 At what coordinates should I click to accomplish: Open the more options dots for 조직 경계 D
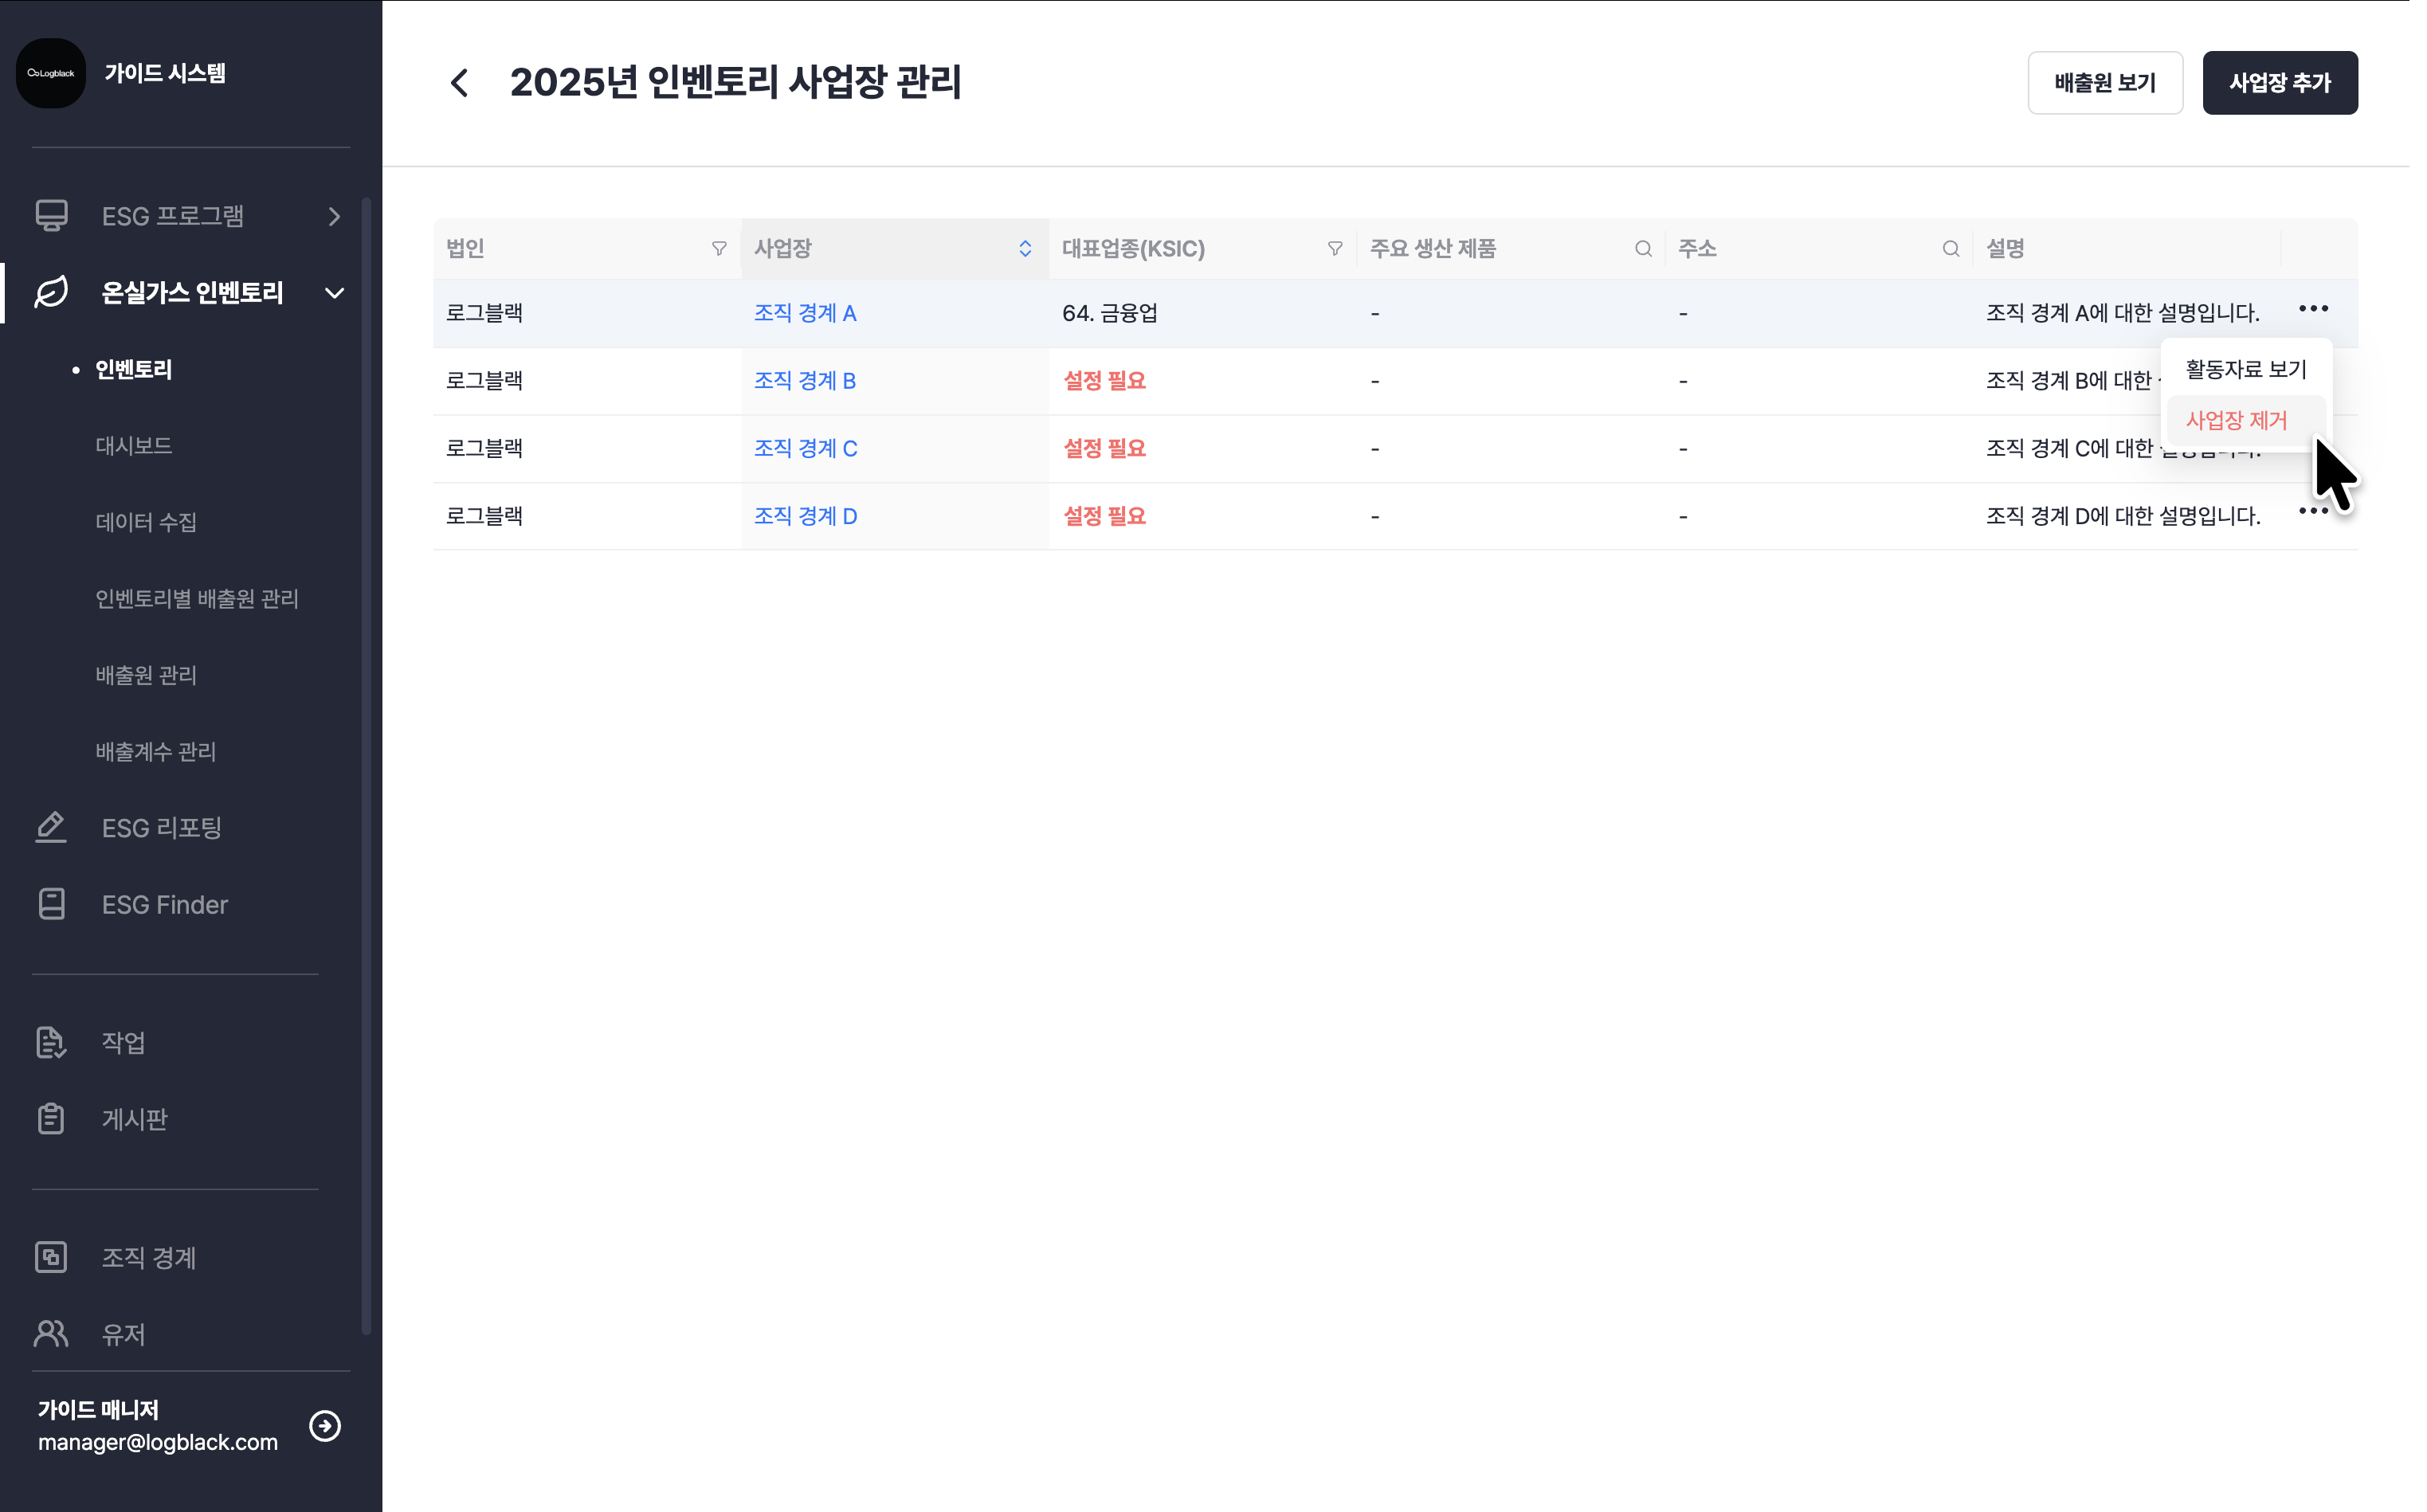[x=2314, y=511]
